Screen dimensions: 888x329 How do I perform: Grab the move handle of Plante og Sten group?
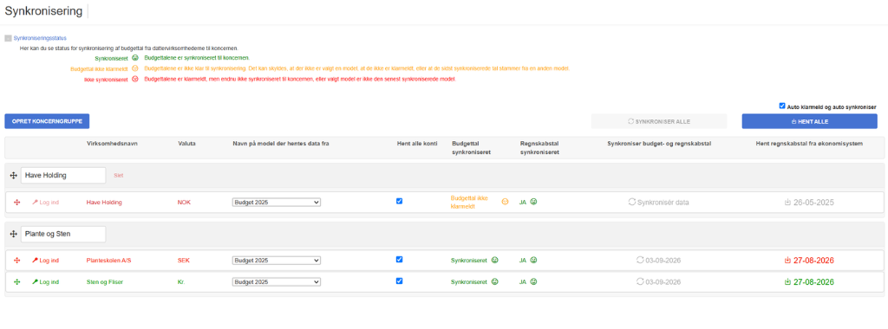point(13,234)
